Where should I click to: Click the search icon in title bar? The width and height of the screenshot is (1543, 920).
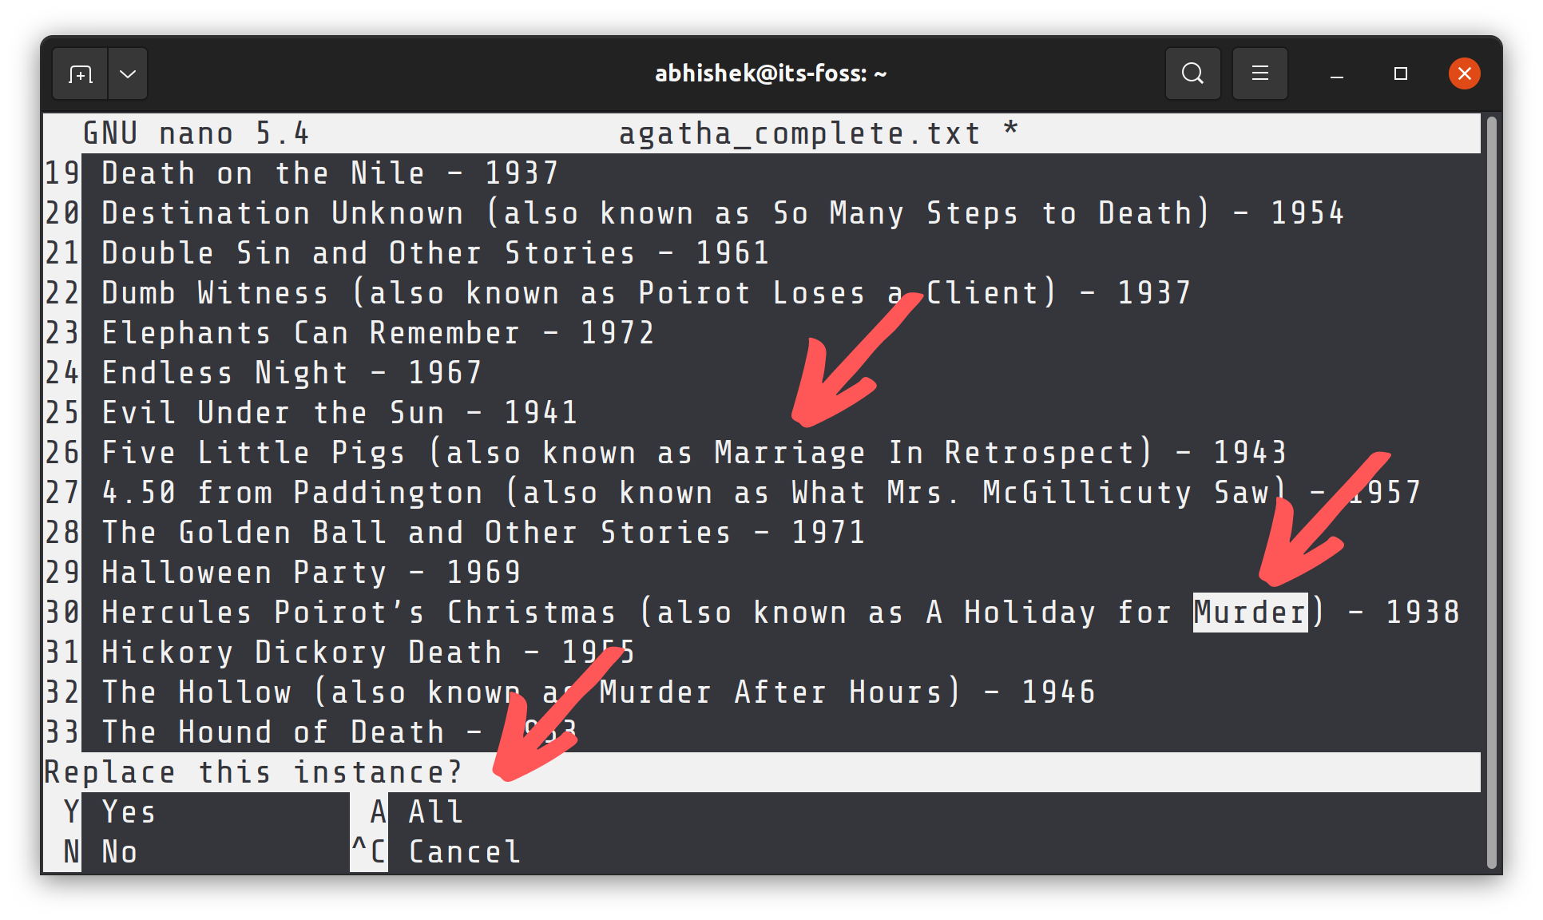pyautogui.click(x=1192, y=73)
